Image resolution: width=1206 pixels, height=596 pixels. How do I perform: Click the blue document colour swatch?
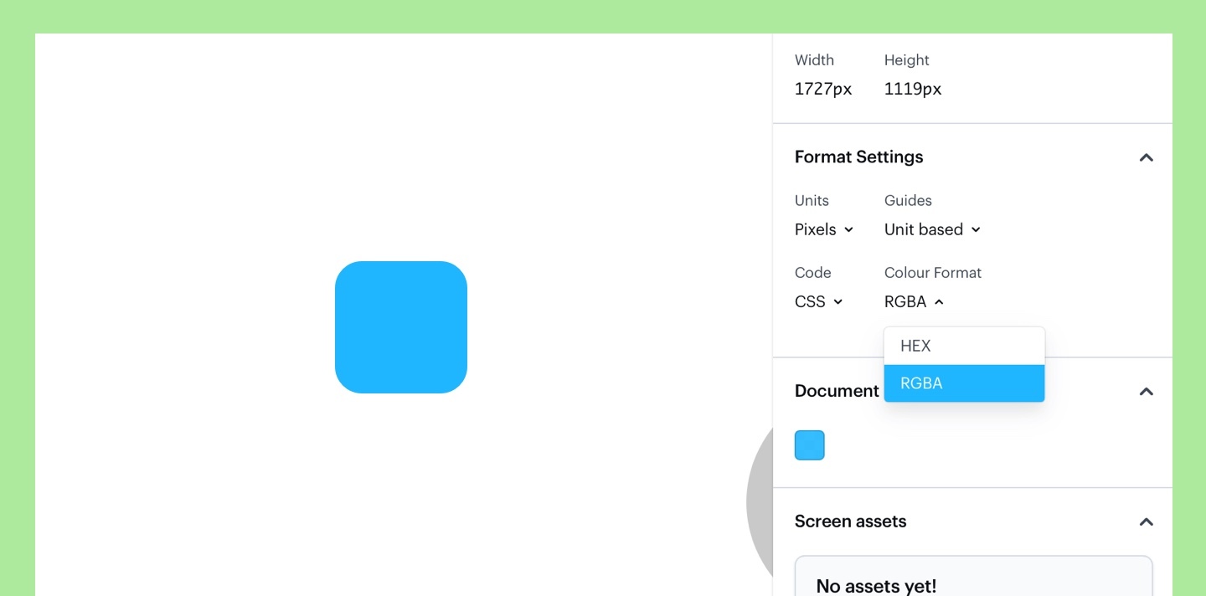(810, 445)
